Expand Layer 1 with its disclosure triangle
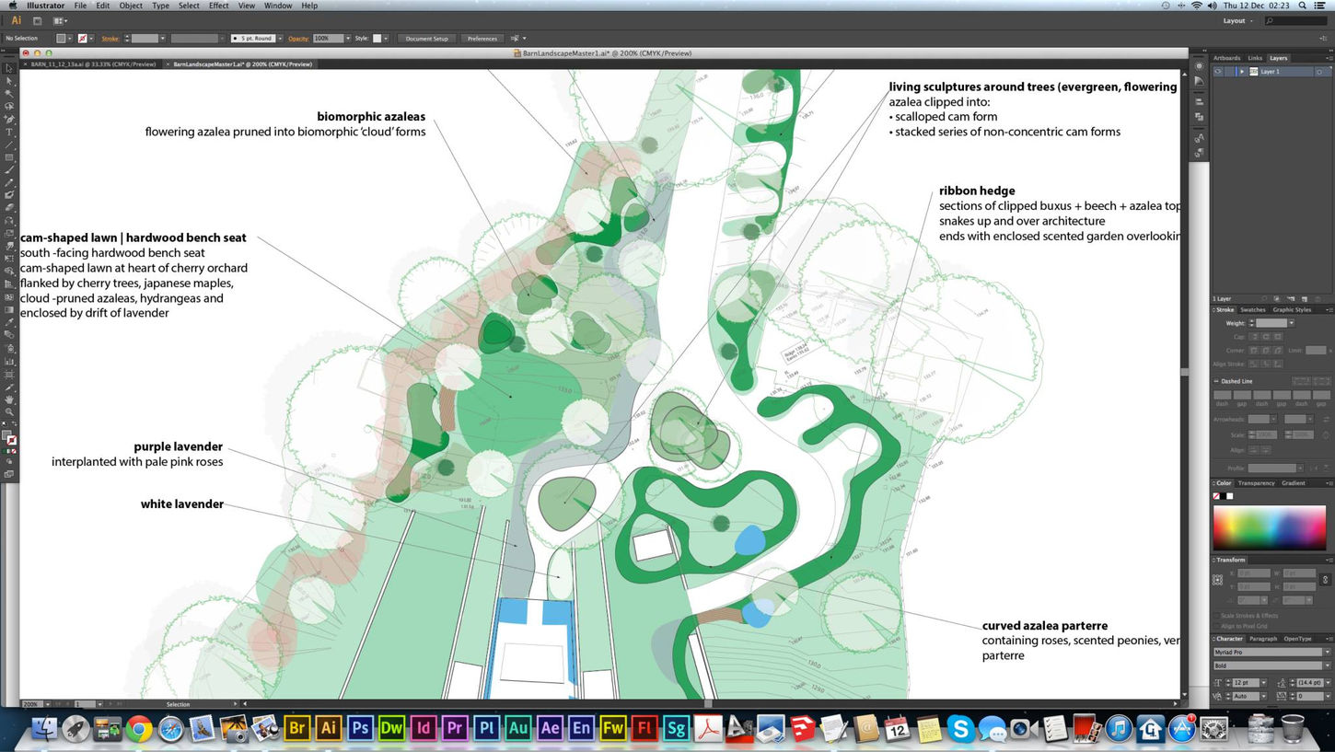 (x=1242, y=71)
